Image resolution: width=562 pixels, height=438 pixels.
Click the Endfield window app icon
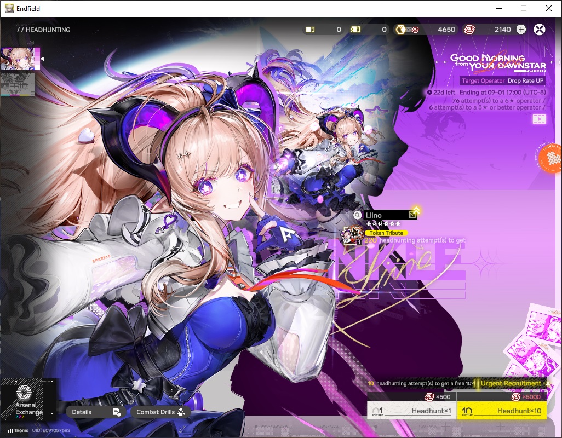[9, 8]
